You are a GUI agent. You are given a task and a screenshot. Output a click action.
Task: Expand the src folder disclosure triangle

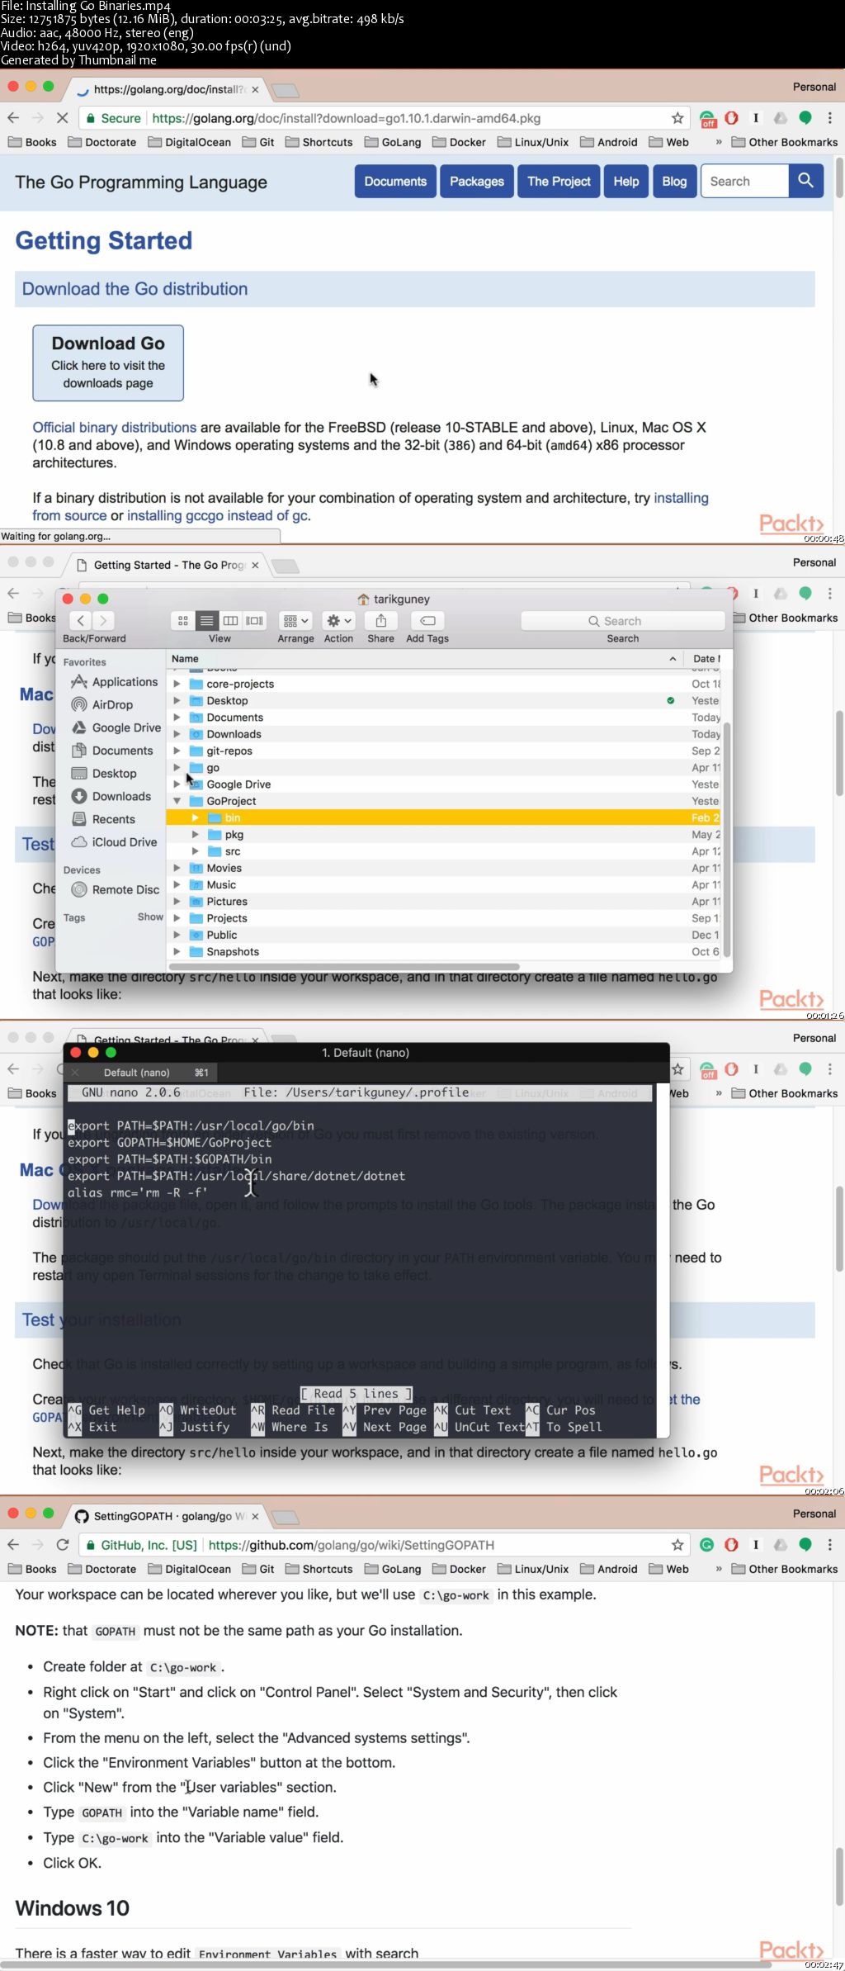tap(196, 851)
